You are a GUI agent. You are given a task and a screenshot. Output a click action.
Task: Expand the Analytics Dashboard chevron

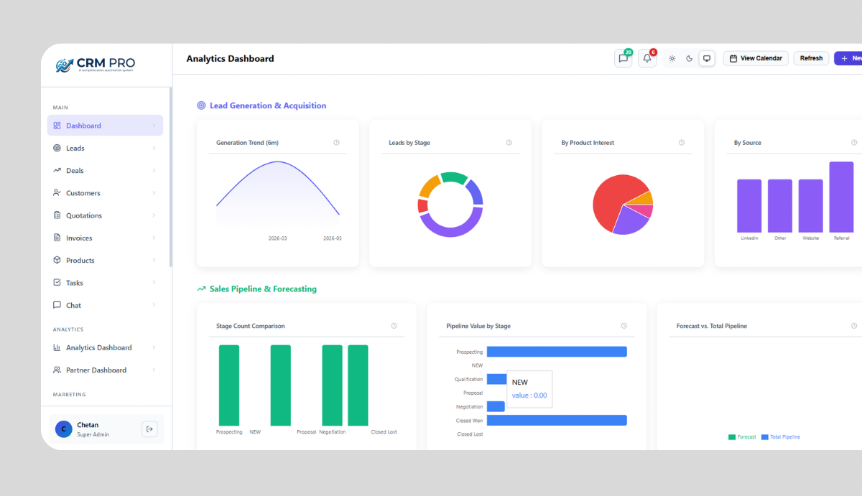click(154, 347)
